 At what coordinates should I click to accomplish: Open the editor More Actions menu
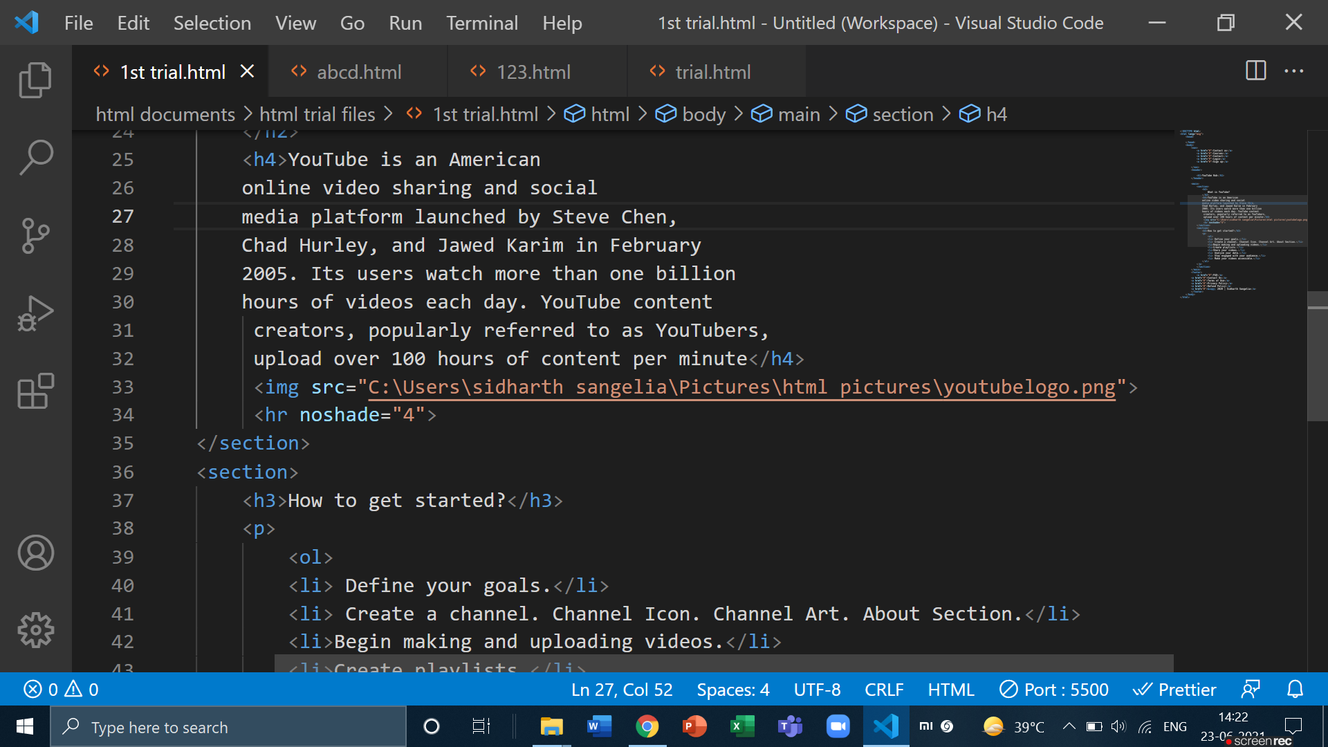click(x=1294, y=71)
